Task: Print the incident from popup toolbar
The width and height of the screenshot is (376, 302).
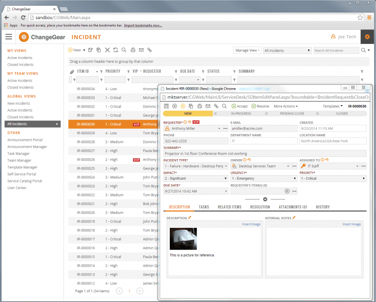Action: coord(200,106)
